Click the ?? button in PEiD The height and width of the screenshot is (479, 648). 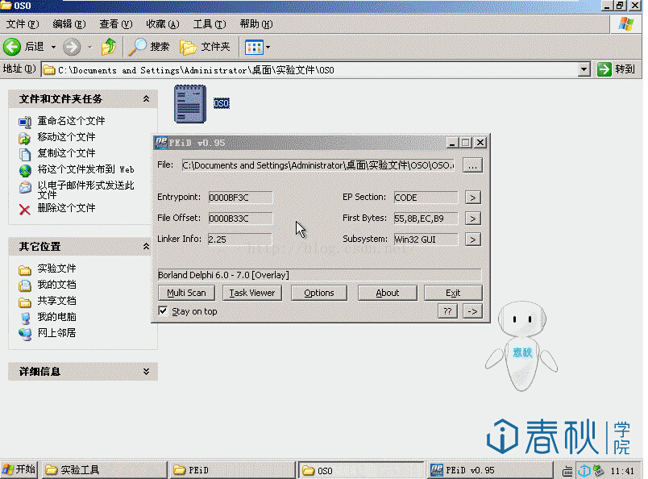[x=447, y=311]
